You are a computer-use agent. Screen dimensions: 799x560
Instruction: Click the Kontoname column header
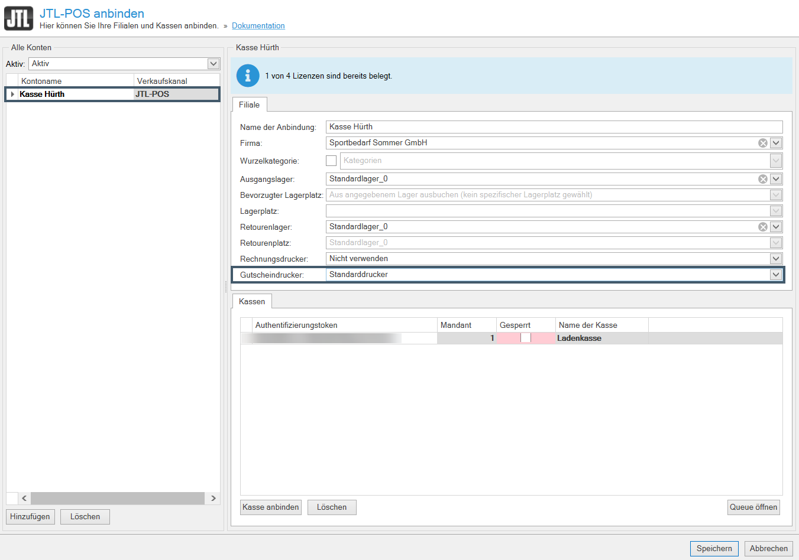76,81
